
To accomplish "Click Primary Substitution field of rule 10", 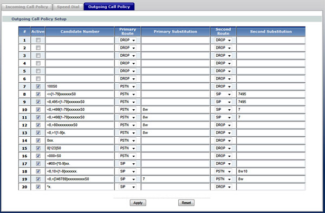I will (x=175, y=110).
